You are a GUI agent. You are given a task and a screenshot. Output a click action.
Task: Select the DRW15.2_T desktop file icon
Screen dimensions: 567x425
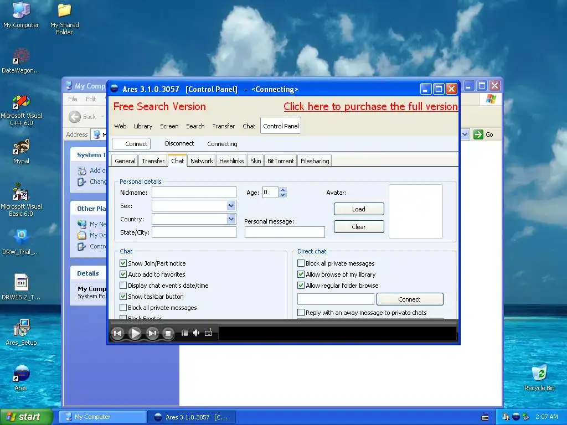(x=21, y=287)
